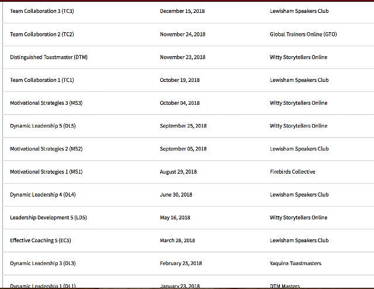Click the Dynamic Leadership 3 (DL3) entry
The image size is (374, 289).
coord(43,263)
